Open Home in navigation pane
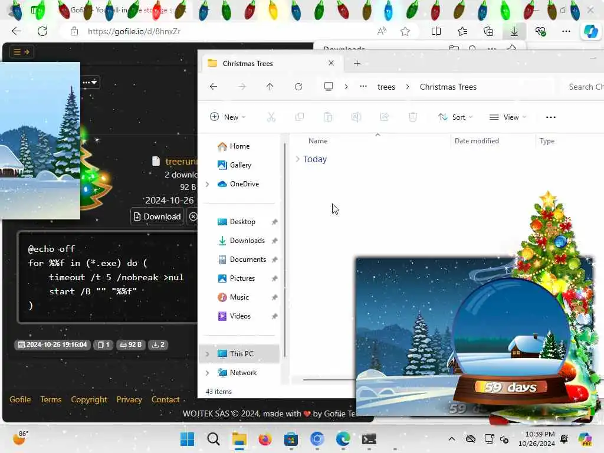 click(239, 146)
